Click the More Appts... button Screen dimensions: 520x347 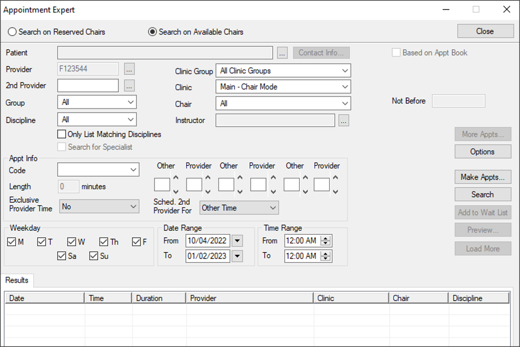[x=483, y=134]
